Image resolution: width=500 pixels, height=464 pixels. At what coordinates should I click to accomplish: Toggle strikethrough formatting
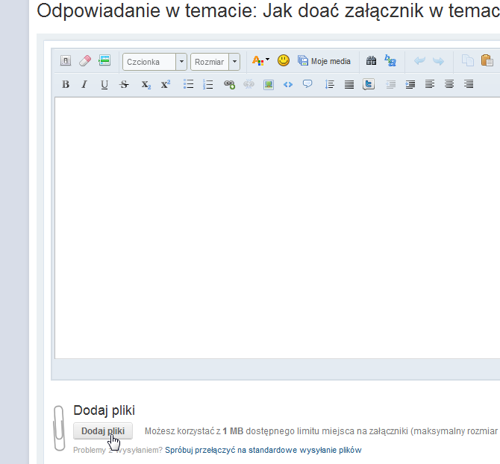pyautogui.click(x=124, y=84)
